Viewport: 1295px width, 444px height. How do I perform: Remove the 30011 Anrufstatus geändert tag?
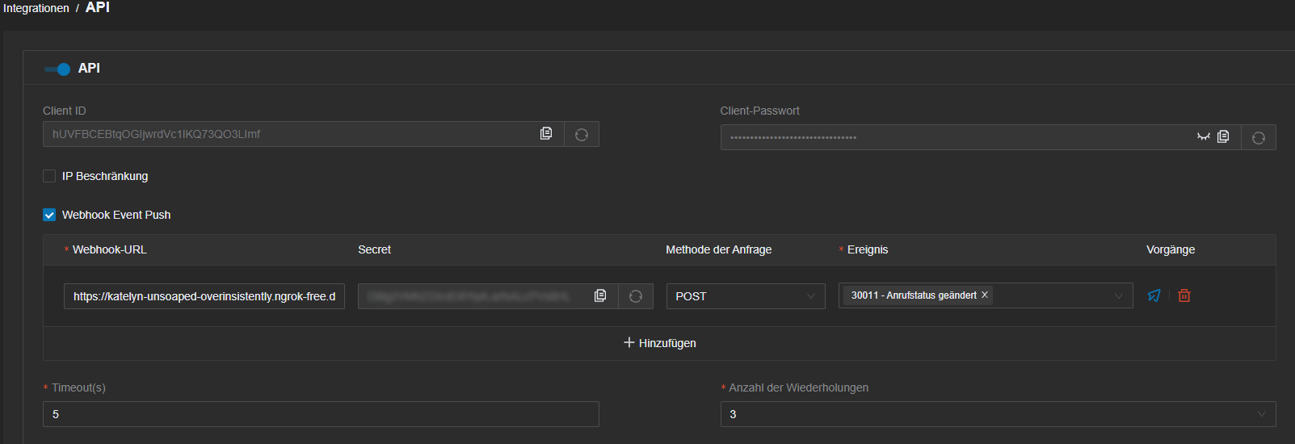(x=985, y=295)
